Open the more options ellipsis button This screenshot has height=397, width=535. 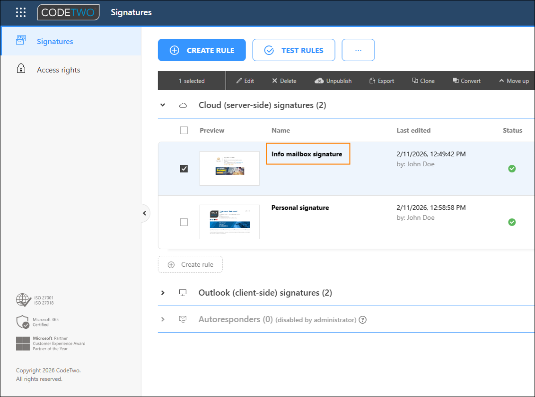(x=358, y=50)
